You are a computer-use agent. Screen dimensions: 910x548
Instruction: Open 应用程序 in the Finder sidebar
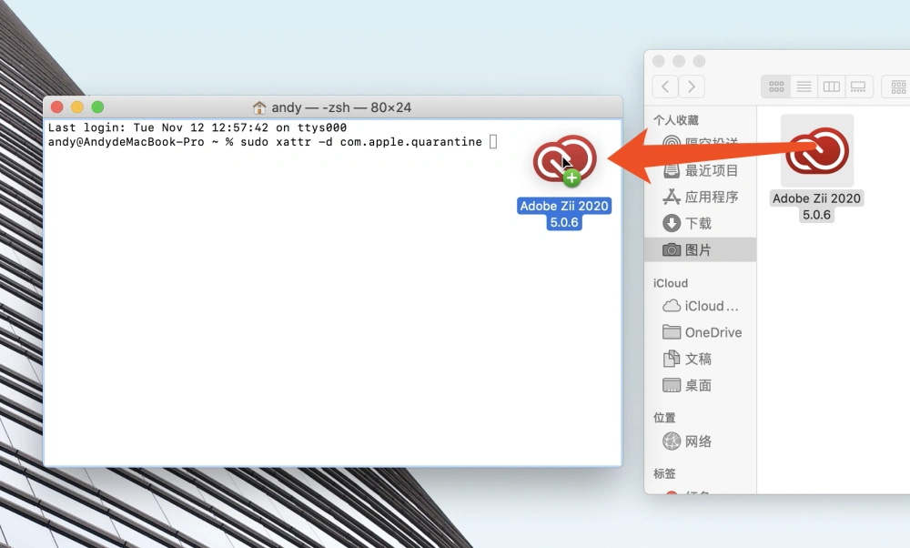click(700, 197)
